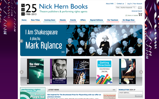The image size is (159, 99).
Task: Go to Coming Soon section
Action: coord(50,20)
